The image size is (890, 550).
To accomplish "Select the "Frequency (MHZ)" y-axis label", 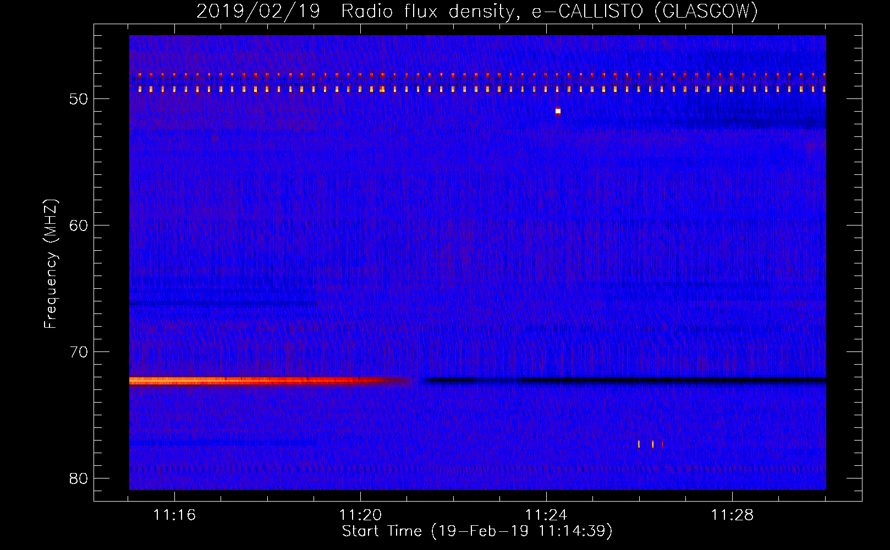I will tap(51, 265).
